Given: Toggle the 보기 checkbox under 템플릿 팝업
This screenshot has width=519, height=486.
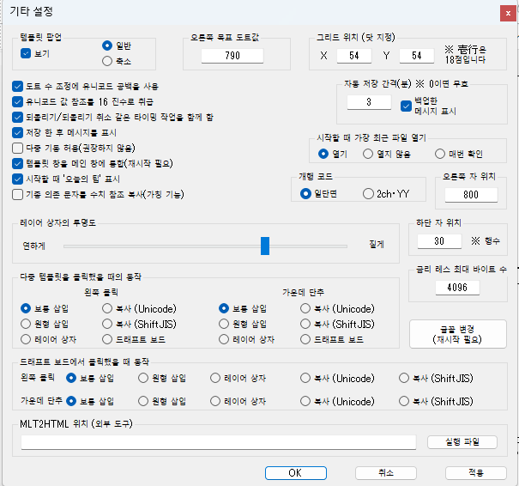Looking at the screenshot, I should [x=26, y=53].
